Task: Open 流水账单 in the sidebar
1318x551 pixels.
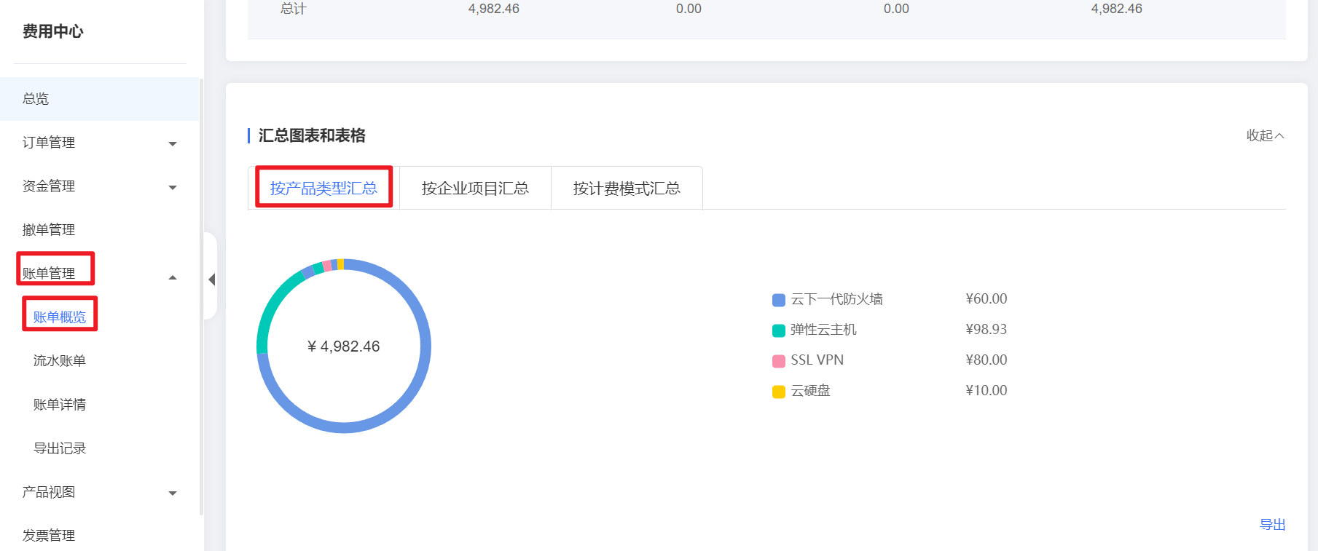Action: point(60,361)
